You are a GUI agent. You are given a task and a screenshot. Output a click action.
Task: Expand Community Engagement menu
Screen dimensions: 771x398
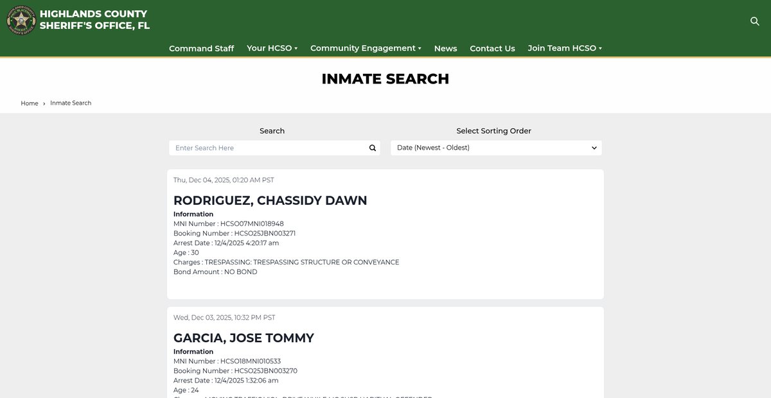[366, 48]
